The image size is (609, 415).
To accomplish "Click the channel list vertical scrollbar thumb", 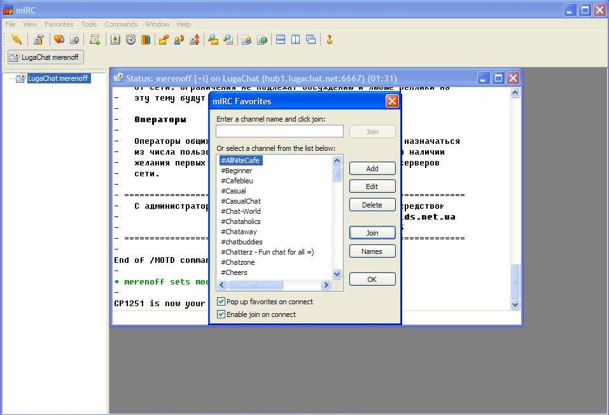I will 337,173.
